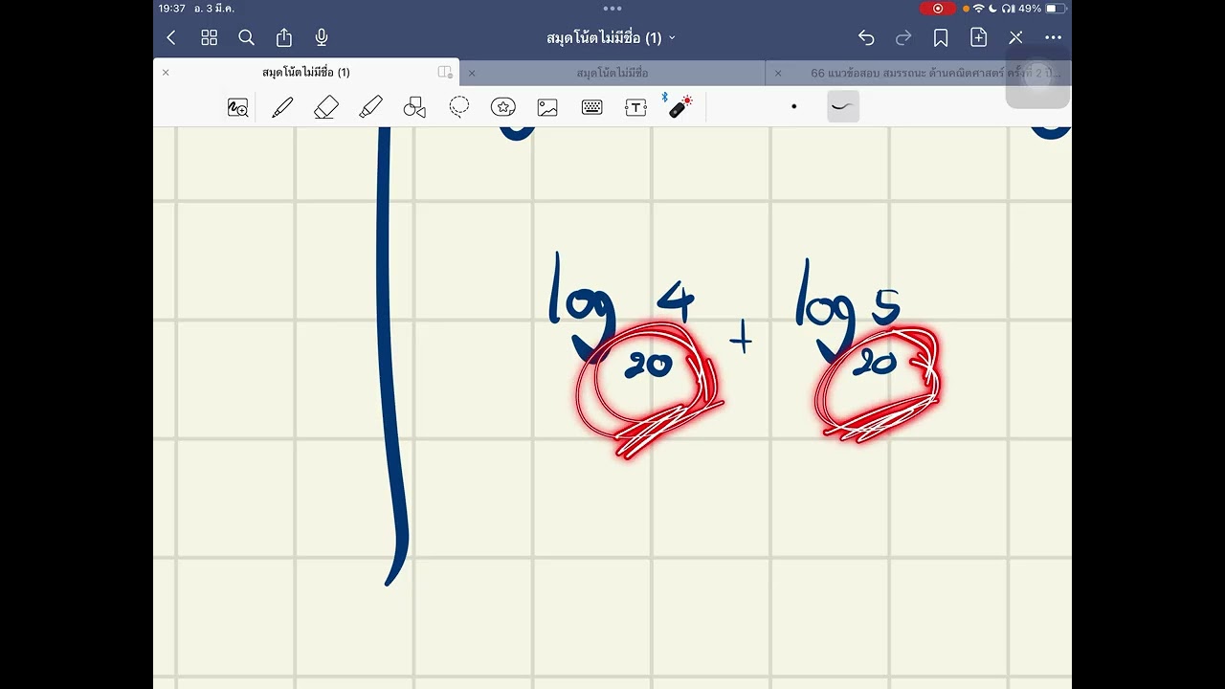Open the share export menu

point(284,37)
